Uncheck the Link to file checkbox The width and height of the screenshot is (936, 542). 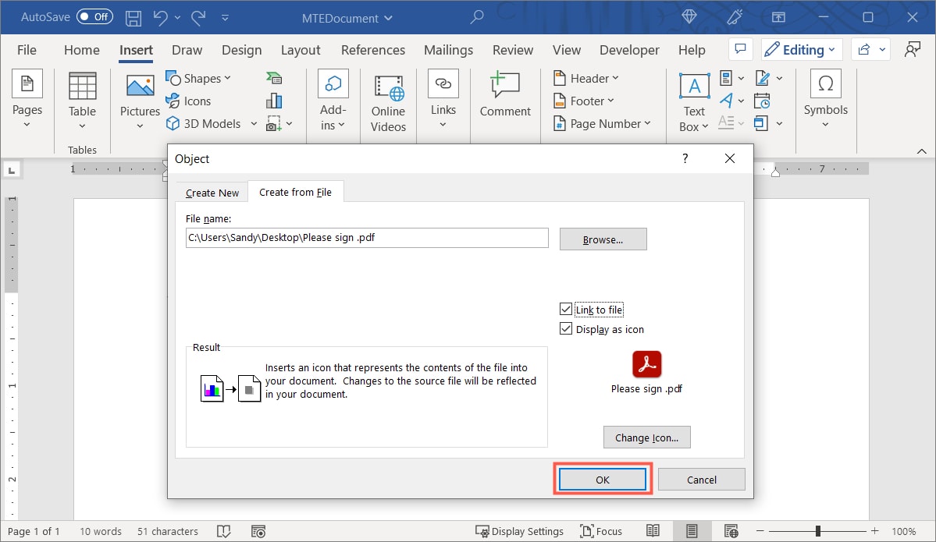pyautogui.click(x=566, y=309)
